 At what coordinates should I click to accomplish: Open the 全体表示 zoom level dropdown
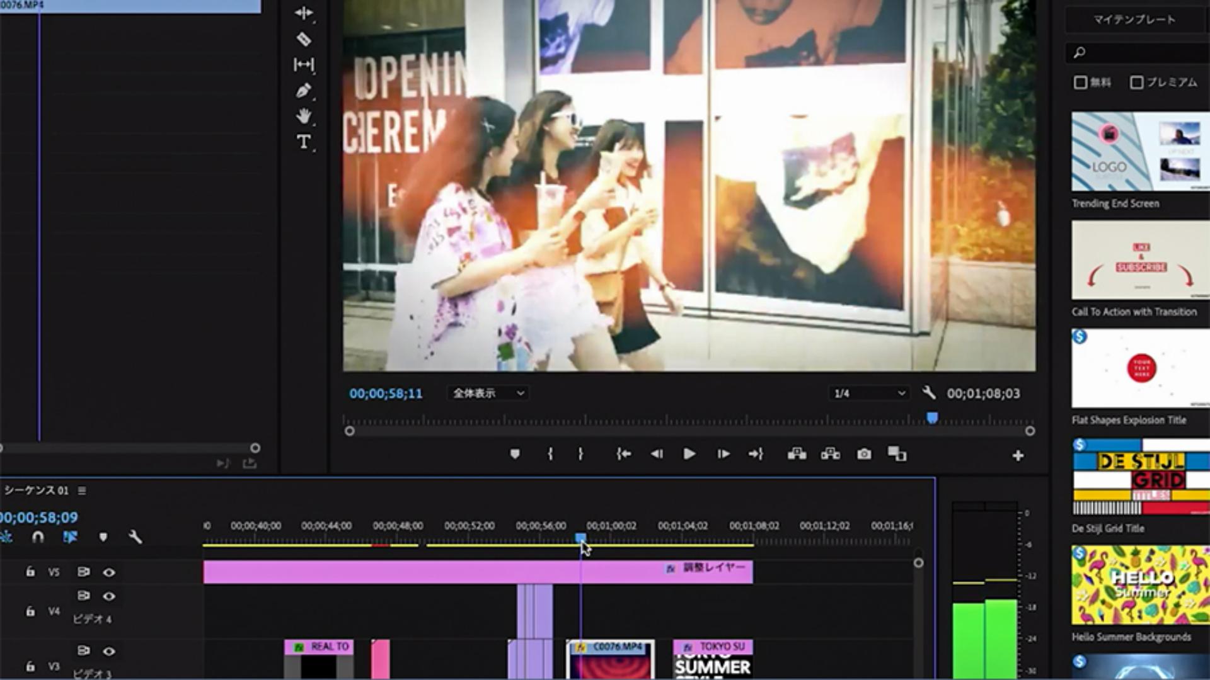488,394
